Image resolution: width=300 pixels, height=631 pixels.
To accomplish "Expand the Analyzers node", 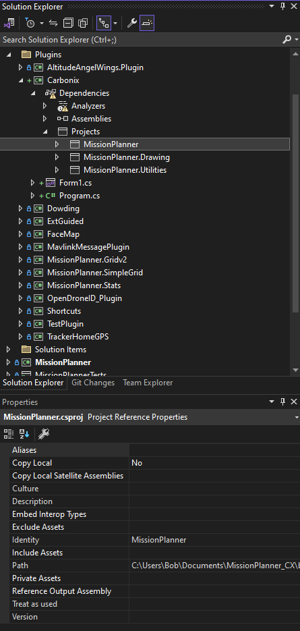I will tap(45, 106).
